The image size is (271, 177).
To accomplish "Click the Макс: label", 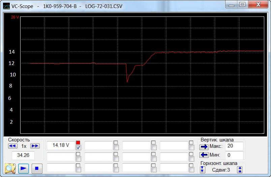I will click(x=216, y=146).
